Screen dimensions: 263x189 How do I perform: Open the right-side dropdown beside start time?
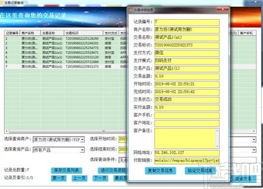254,140
